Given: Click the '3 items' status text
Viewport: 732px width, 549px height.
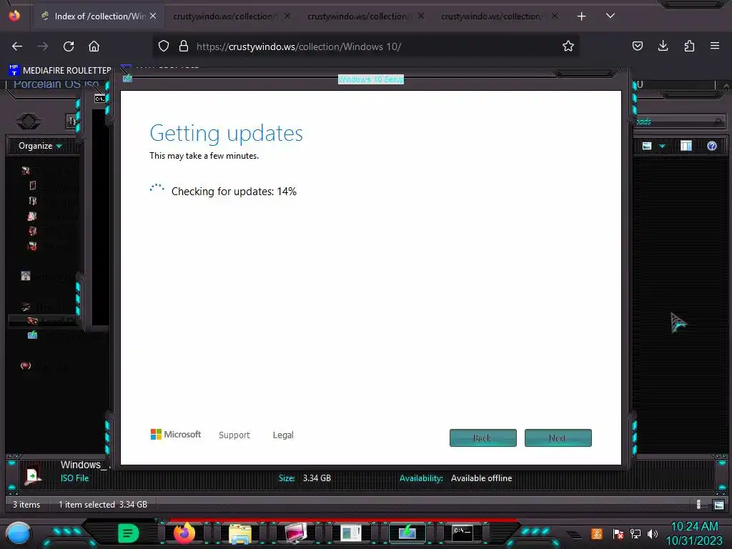Looking at the screenshot, I should pos(26,505).
